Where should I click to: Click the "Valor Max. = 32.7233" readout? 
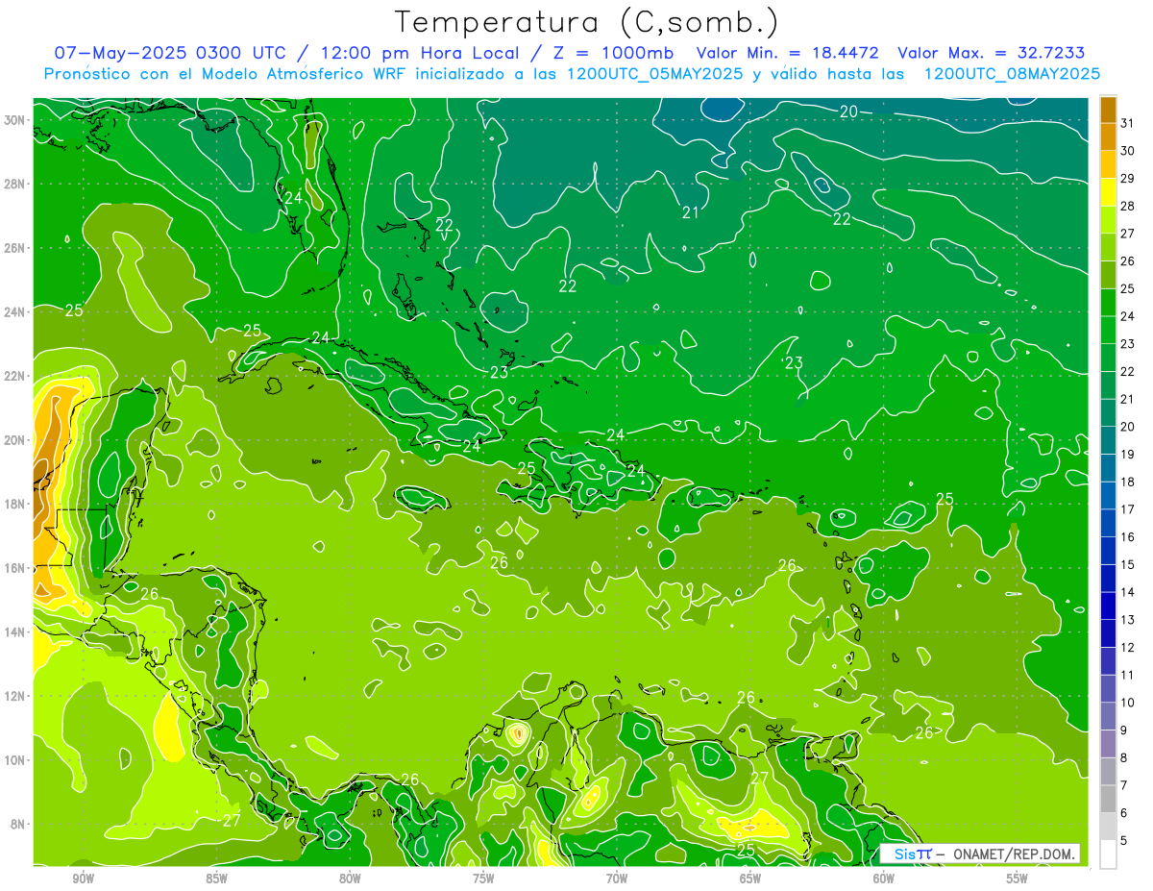992,53
